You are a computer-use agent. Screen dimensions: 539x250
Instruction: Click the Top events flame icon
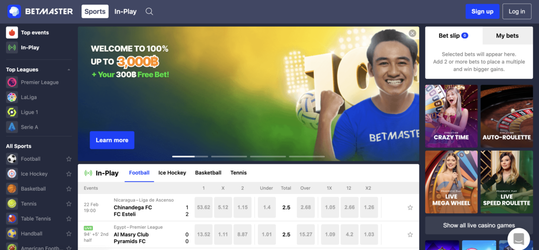(12, 33)
